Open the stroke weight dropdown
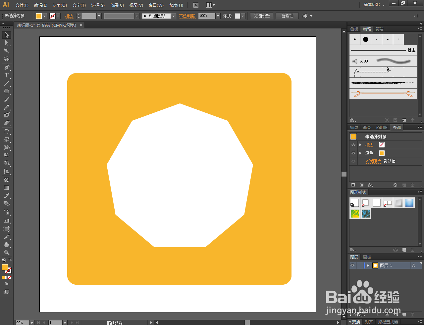This screenshot has height=325, width=424. click(99, 16)
